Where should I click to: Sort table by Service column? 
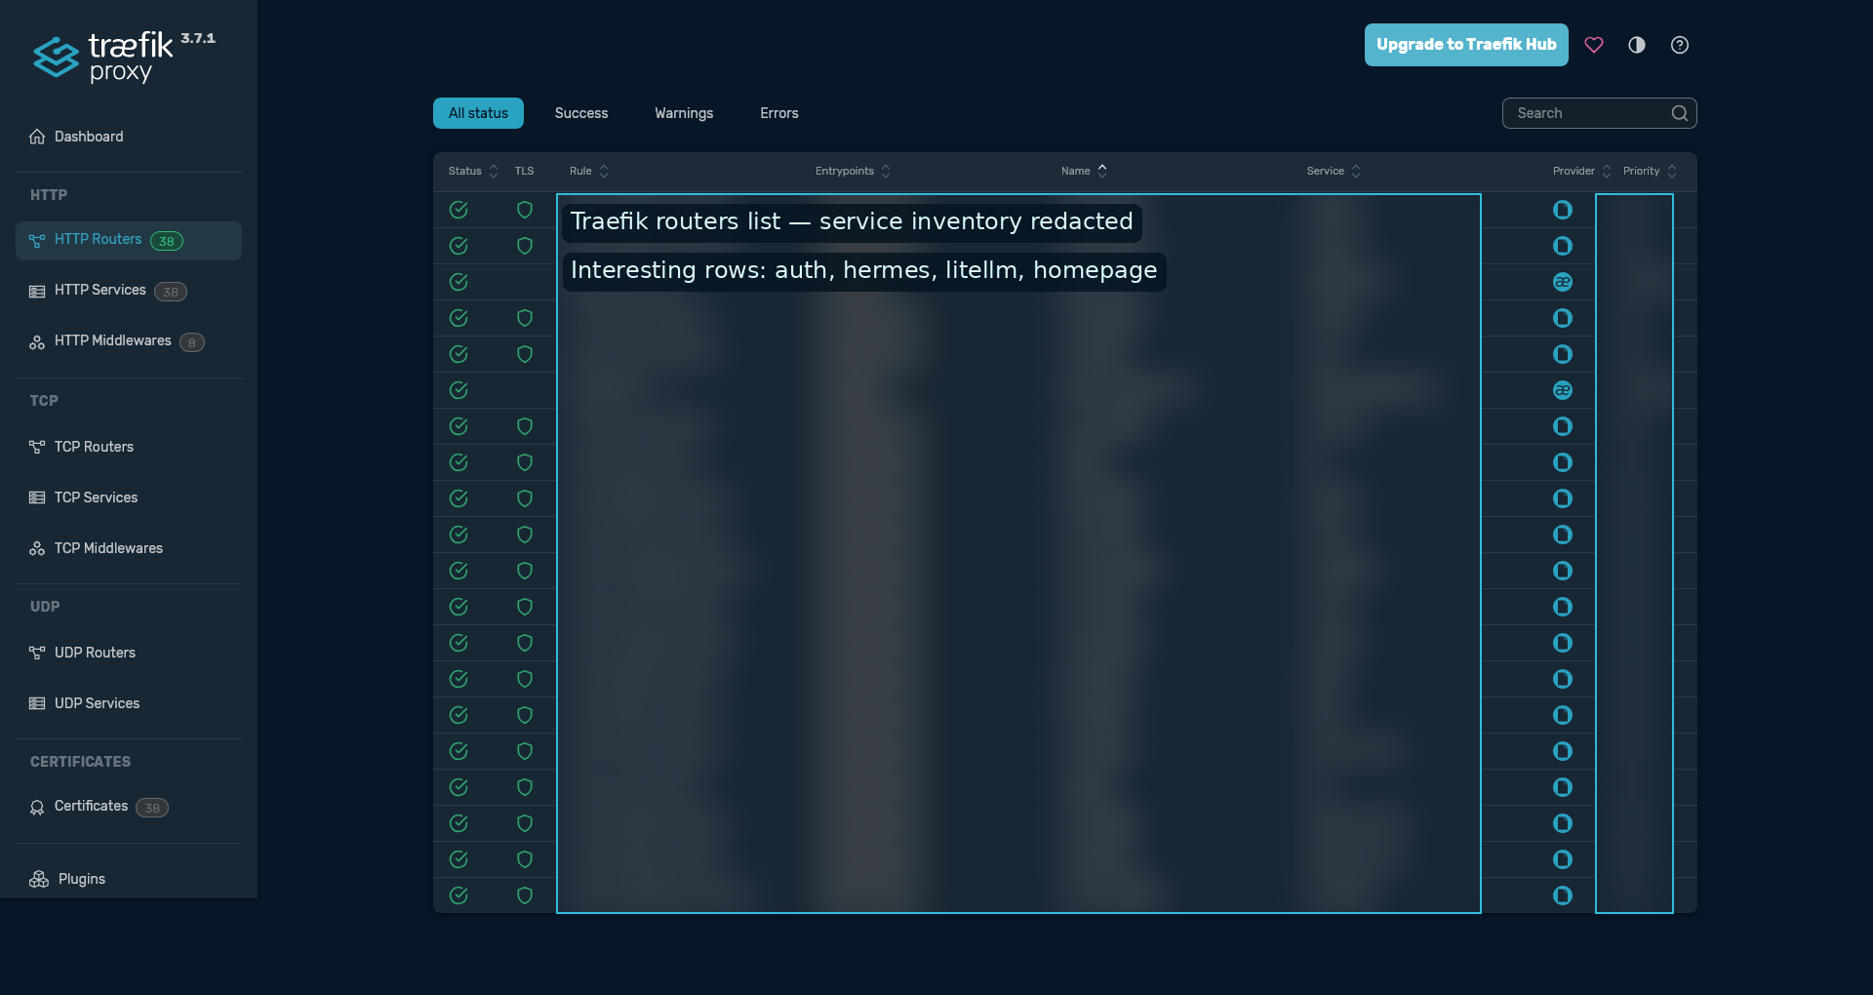coord(1334,171)
